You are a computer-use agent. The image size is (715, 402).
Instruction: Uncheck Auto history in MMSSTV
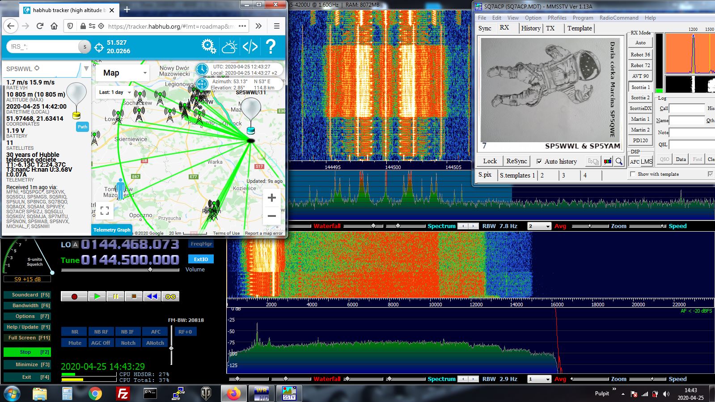(x=539, y=161)
